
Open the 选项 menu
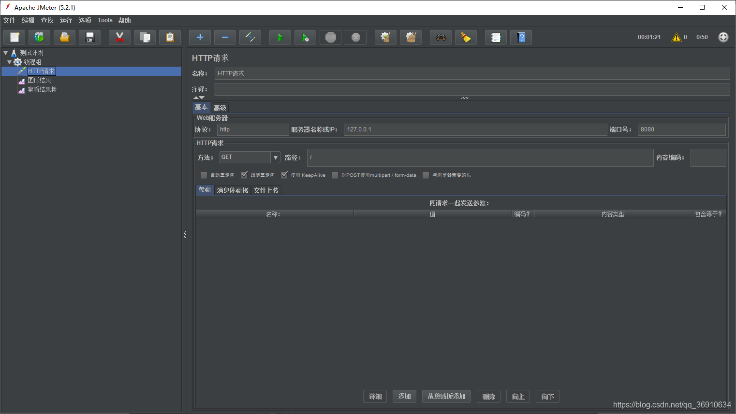(x=85, y=20)
